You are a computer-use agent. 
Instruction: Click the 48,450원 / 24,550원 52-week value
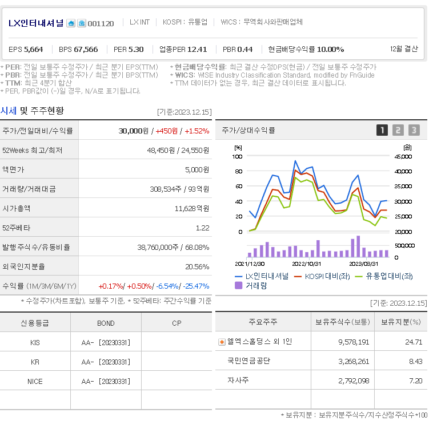click(178, 150)
